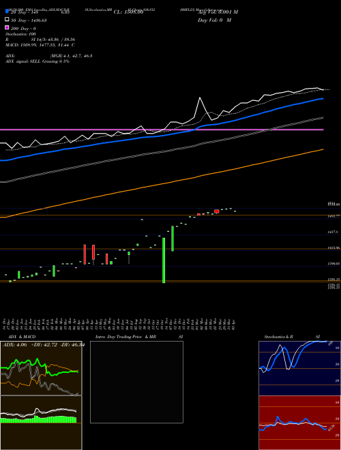Click the empty intraday trading price panel
Screen dimensions: 341x450
(136, 382)
